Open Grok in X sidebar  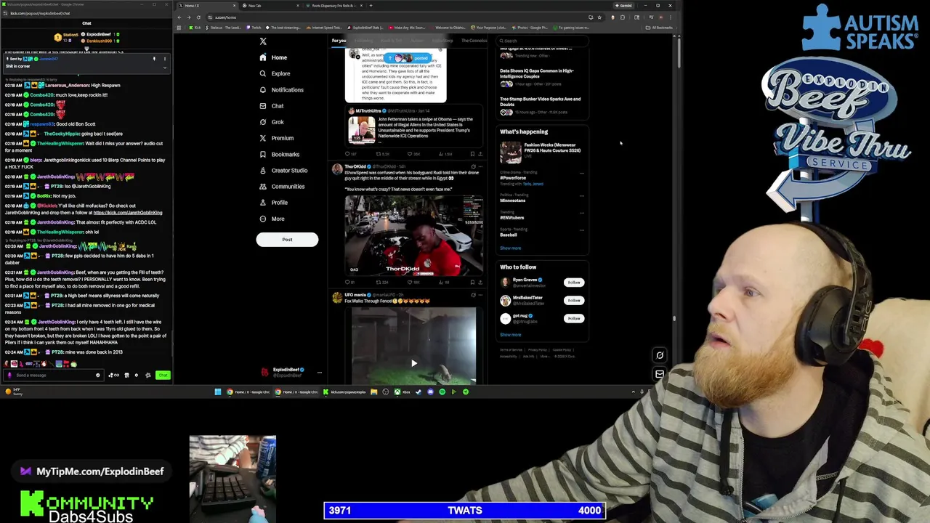(x=272, y=122)
